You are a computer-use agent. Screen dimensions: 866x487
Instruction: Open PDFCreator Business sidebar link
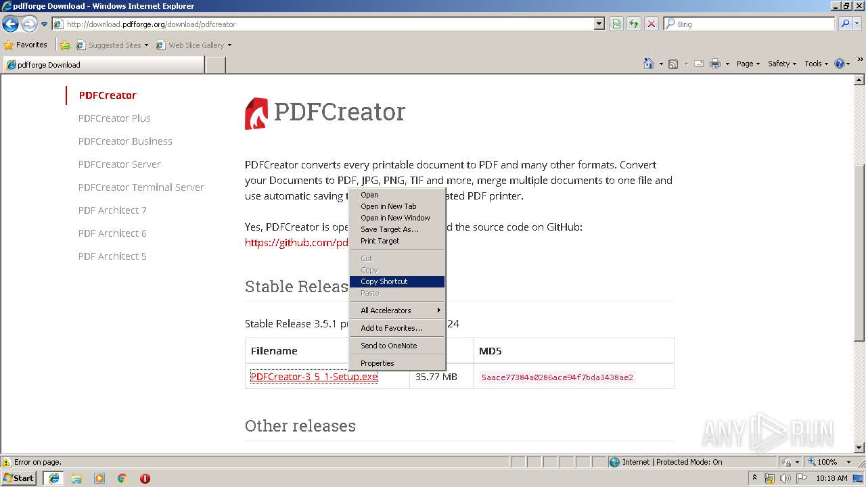click(125, 141)
